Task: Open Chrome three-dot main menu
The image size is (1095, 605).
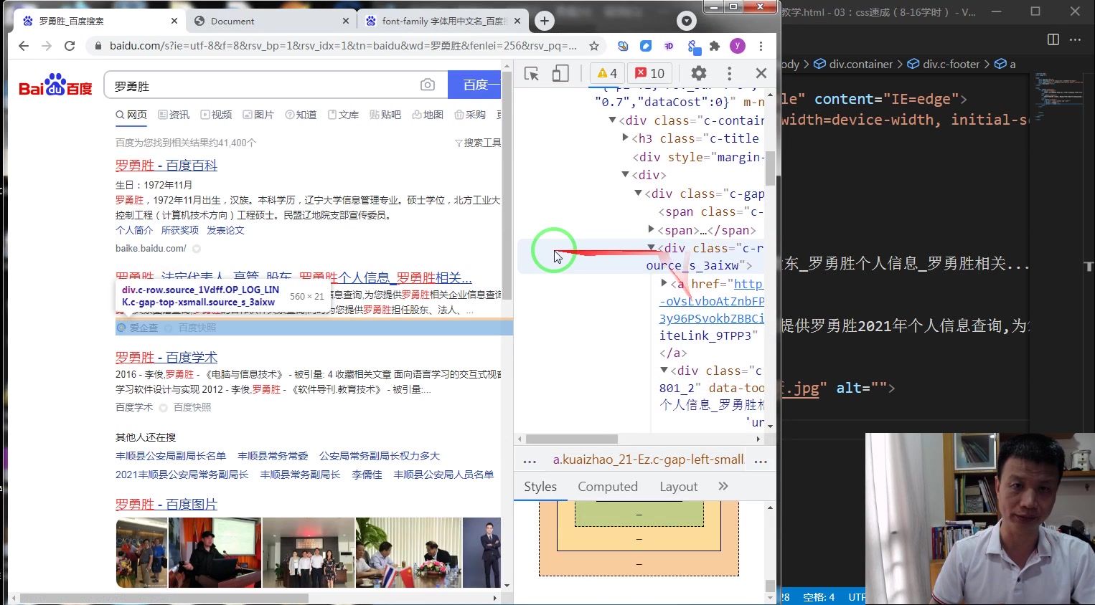Action: [x=761, y=46]
